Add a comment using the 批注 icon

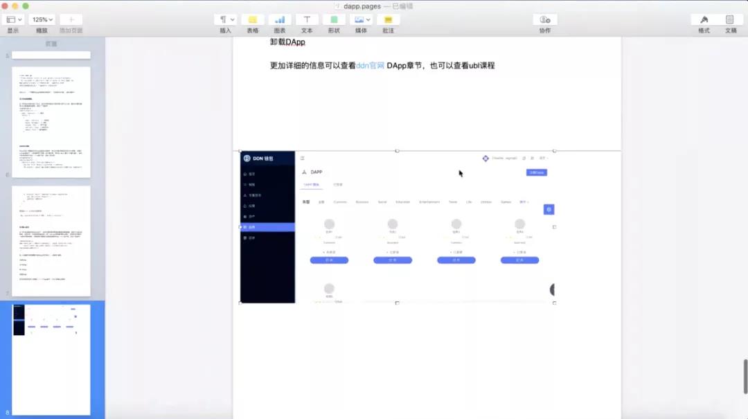387,19
